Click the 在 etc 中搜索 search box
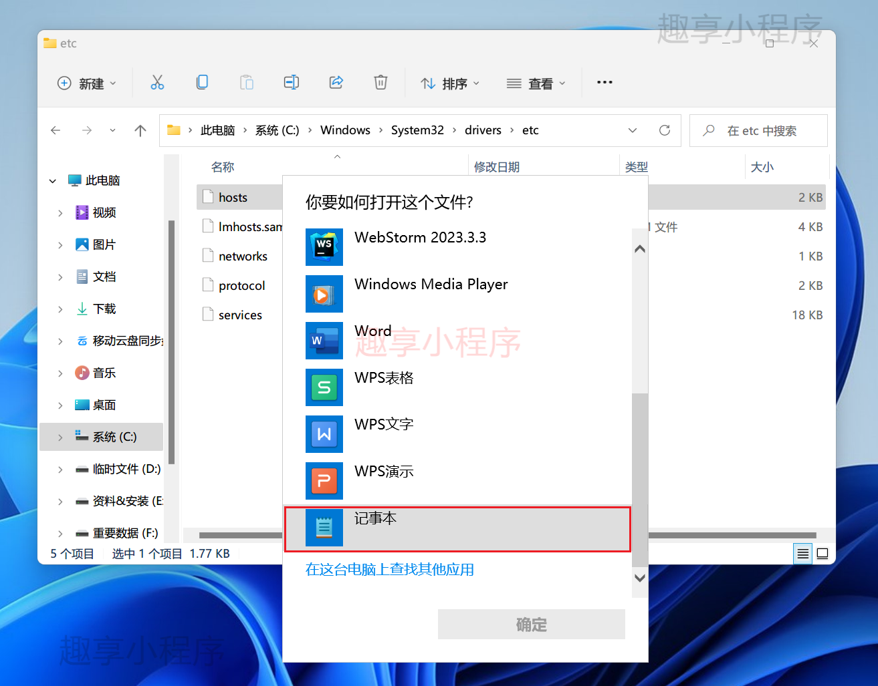The image size is (878, 686). (x=759, y=130)
